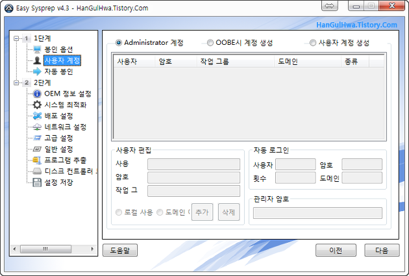The height and width of the screenshot is (276, 409).
Task: Click the 사용자 field in 자동 로그인
Action: coord(295,164)
